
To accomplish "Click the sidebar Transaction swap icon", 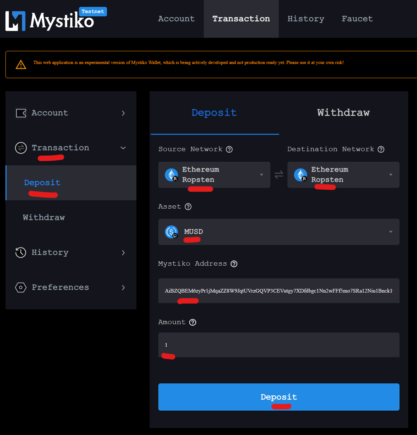I will tap(21, 148).
